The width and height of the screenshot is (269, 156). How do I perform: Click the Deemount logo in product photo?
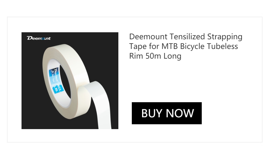pyautogui.click(x=39, y=38)
